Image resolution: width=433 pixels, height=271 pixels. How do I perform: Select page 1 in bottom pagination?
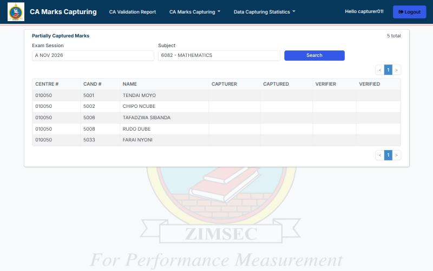(388, 155)
